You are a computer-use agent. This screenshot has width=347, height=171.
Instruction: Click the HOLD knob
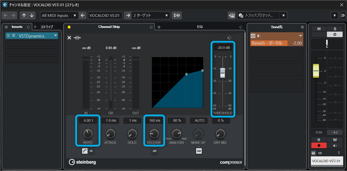(132, 133)
